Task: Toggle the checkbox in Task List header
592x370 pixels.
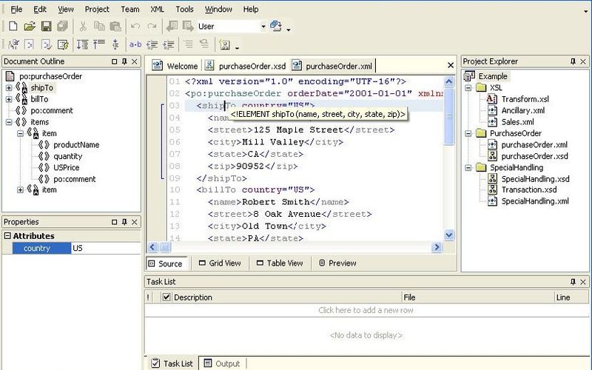Action: pyautogui.click(x=166, y=297)
